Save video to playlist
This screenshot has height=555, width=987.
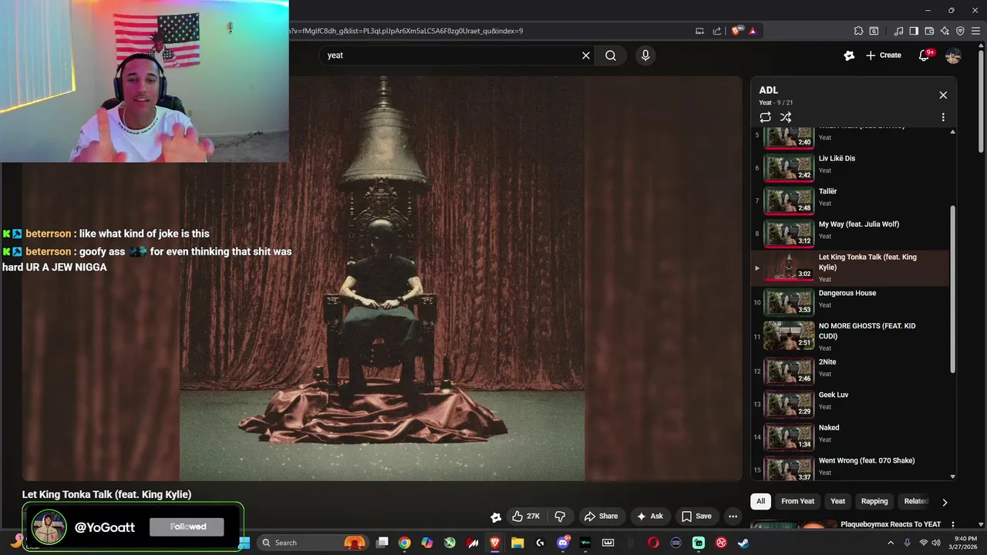click(696, 516)
